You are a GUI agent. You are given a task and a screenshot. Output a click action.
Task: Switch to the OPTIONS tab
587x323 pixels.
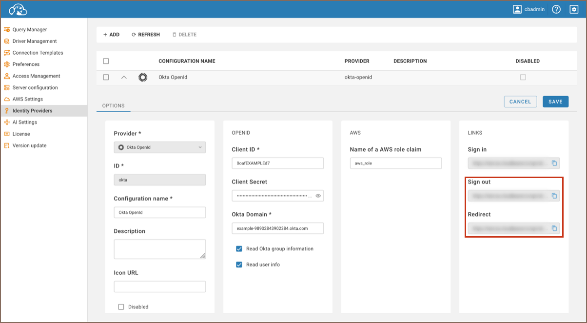pos(113,105)
